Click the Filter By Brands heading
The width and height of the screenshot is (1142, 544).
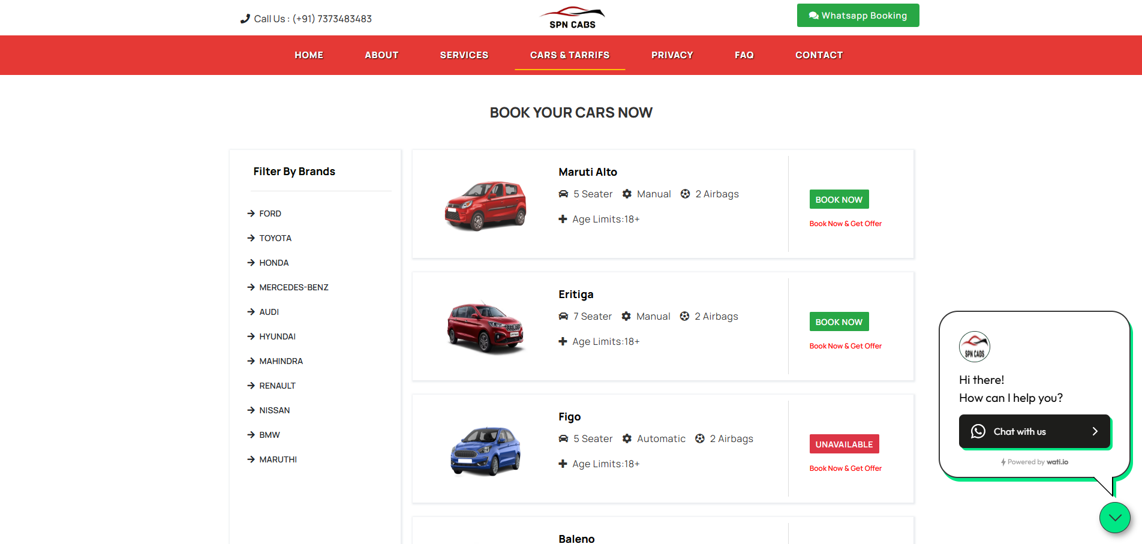click(294, 172)
